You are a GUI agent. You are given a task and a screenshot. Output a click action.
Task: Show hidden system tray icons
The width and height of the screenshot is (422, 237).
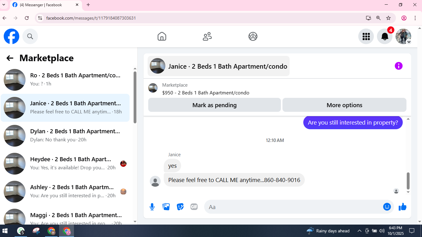(360, 231)
